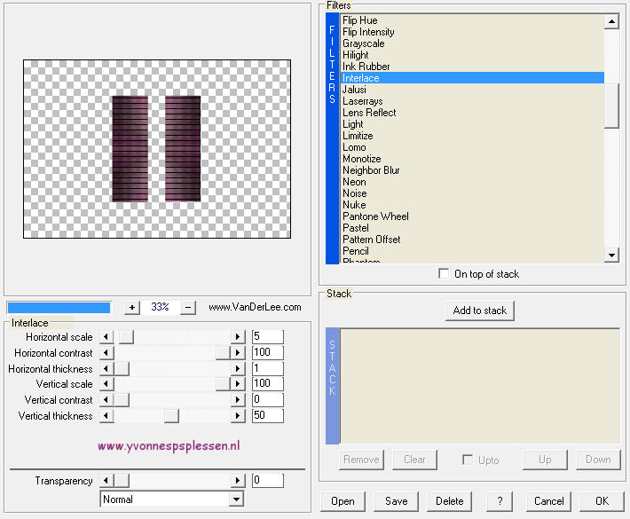Choose Jalusi filter from list

coord(472,90)
